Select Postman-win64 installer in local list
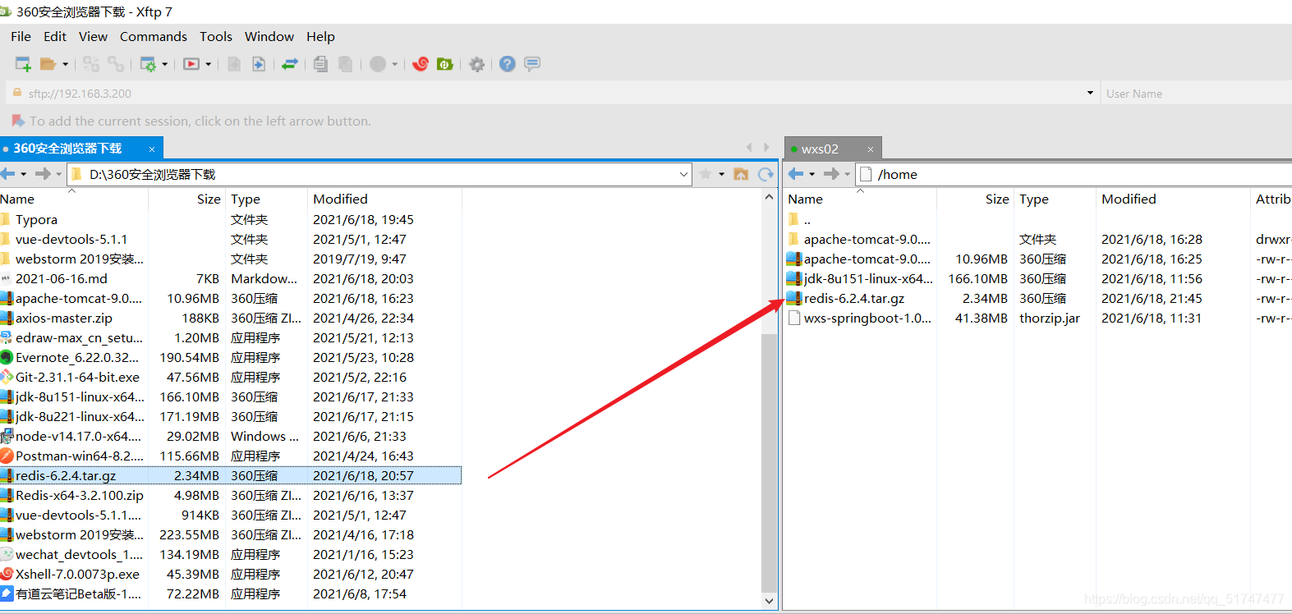This screenshot has width=1292, height=614. [231, 456]
